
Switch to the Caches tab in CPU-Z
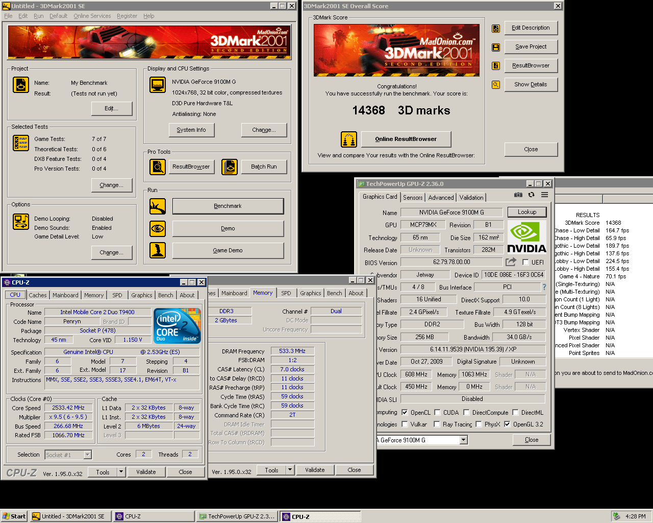(38, 295)
